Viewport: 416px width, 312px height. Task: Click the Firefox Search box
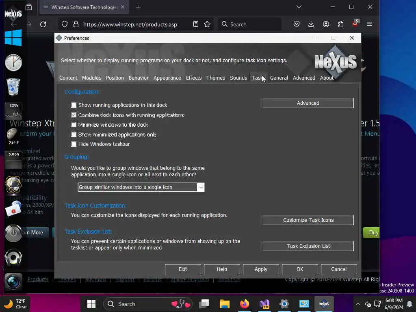point(249,24)
